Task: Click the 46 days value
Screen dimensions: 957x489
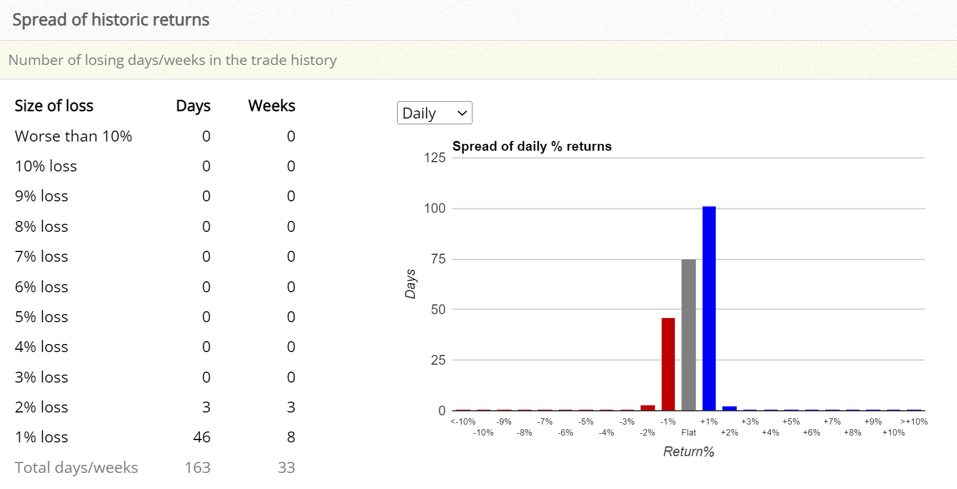Action: pyautogui.click(x=201, y=437)
